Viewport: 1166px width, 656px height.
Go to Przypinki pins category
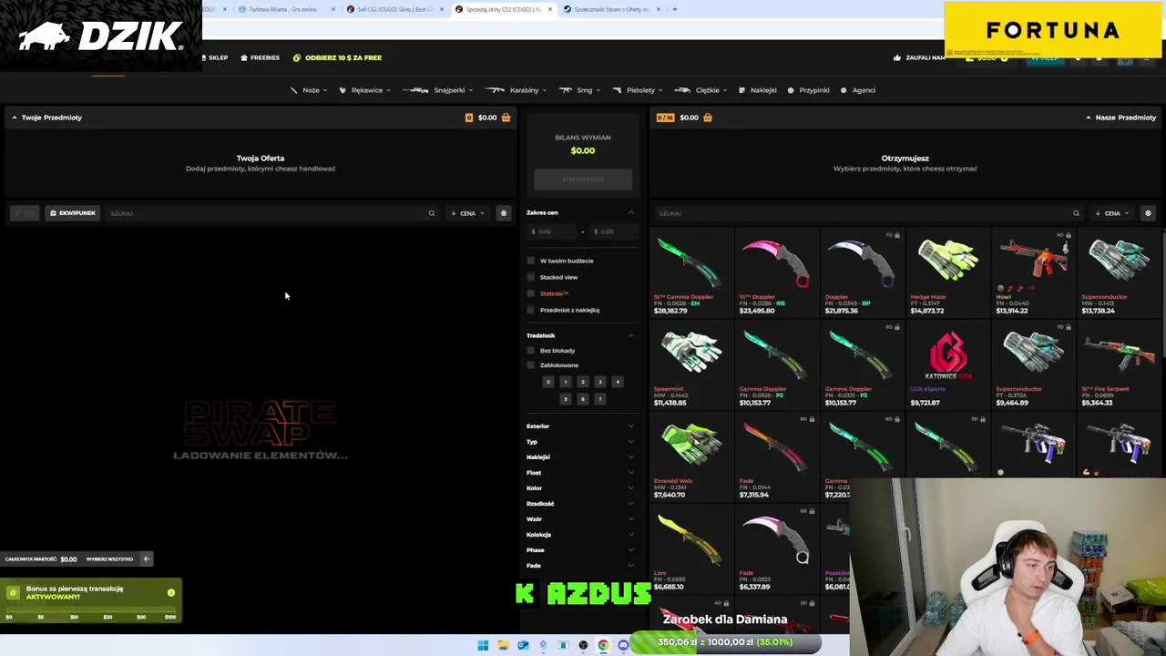[x=808, y=90]
